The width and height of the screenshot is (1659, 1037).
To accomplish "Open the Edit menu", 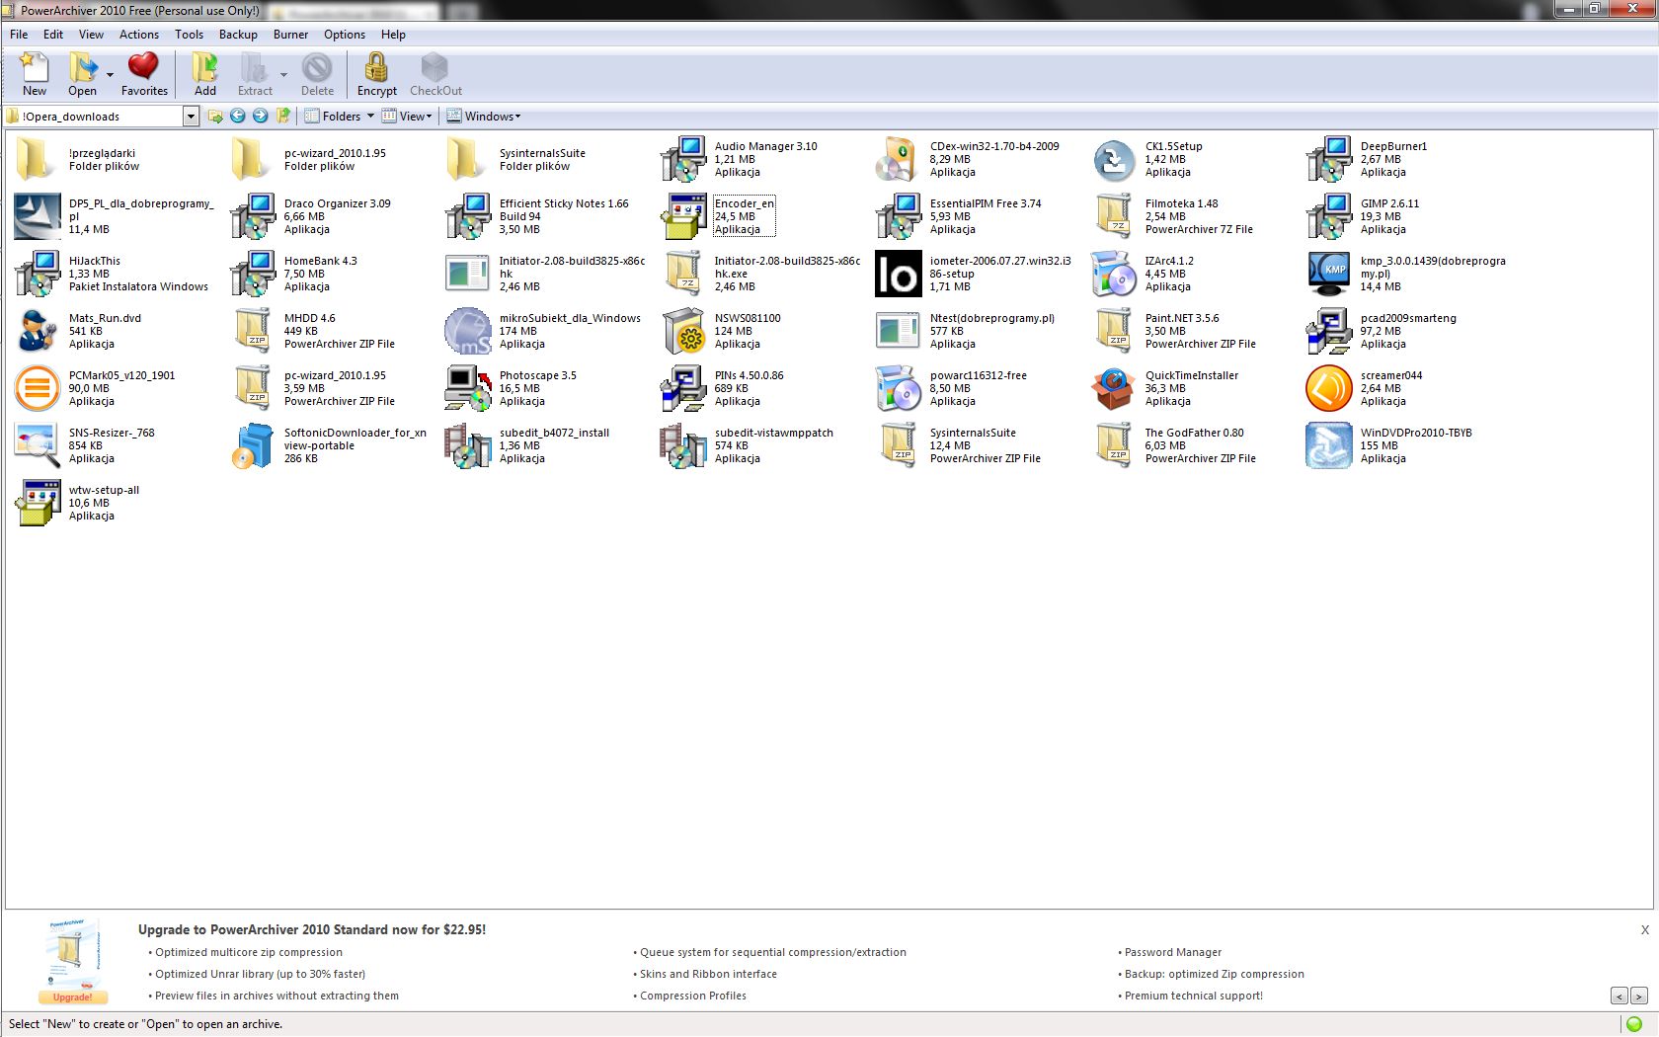I will pyautogui.click(x=53, y=35).
